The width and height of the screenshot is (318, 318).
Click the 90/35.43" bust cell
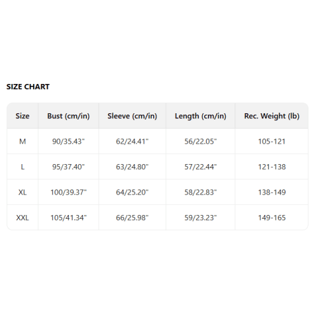tap(69, 141)
